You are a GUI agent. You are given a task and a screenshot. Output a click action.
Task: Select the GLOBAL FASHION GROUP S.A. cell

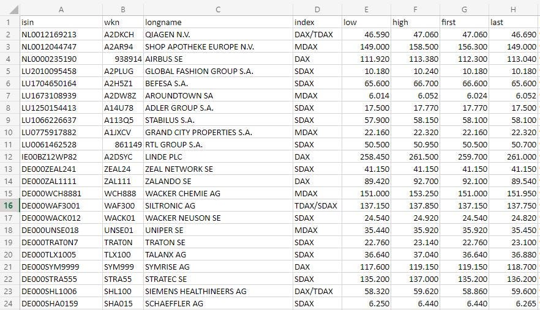[x=218, y=71]
